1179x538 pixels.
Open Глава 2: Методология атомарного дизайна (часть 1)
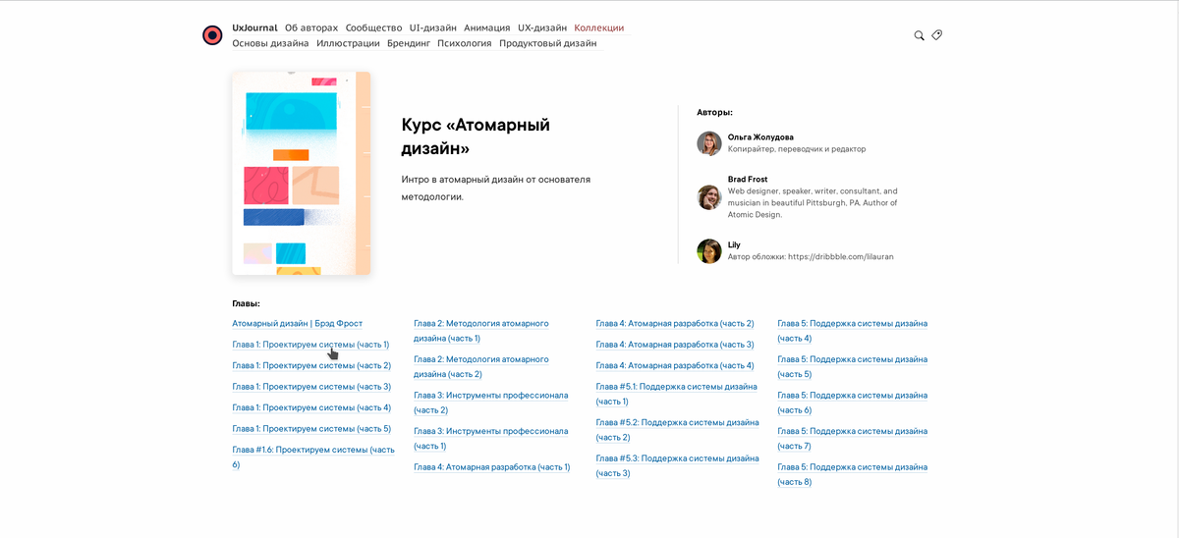[x=481, y=330]
